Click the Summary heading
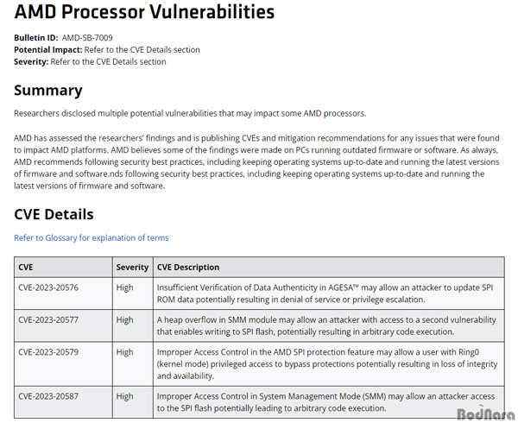518x423 pixels. (48, 91)
